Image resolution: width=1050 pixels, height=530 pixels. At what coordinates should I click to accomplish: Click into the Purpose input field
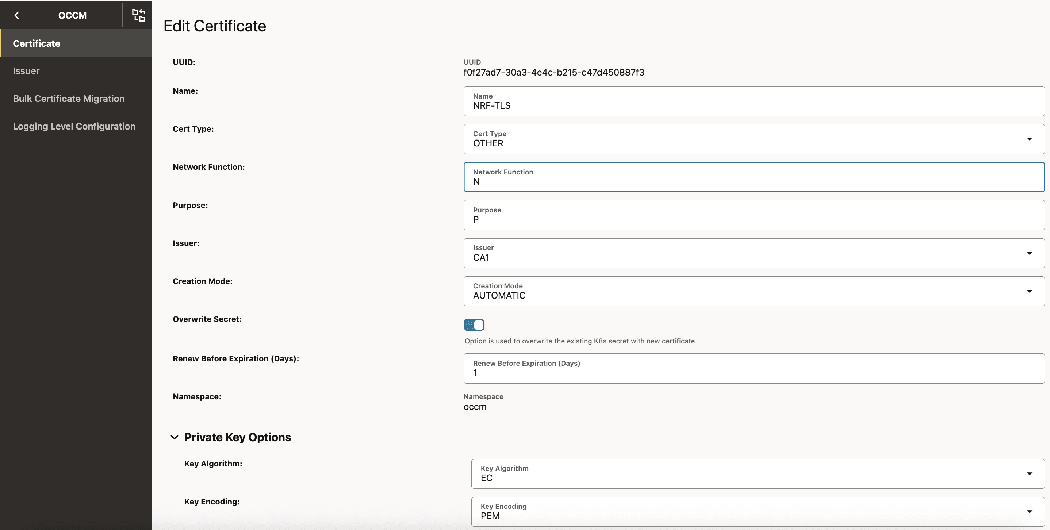coord(753,219)
